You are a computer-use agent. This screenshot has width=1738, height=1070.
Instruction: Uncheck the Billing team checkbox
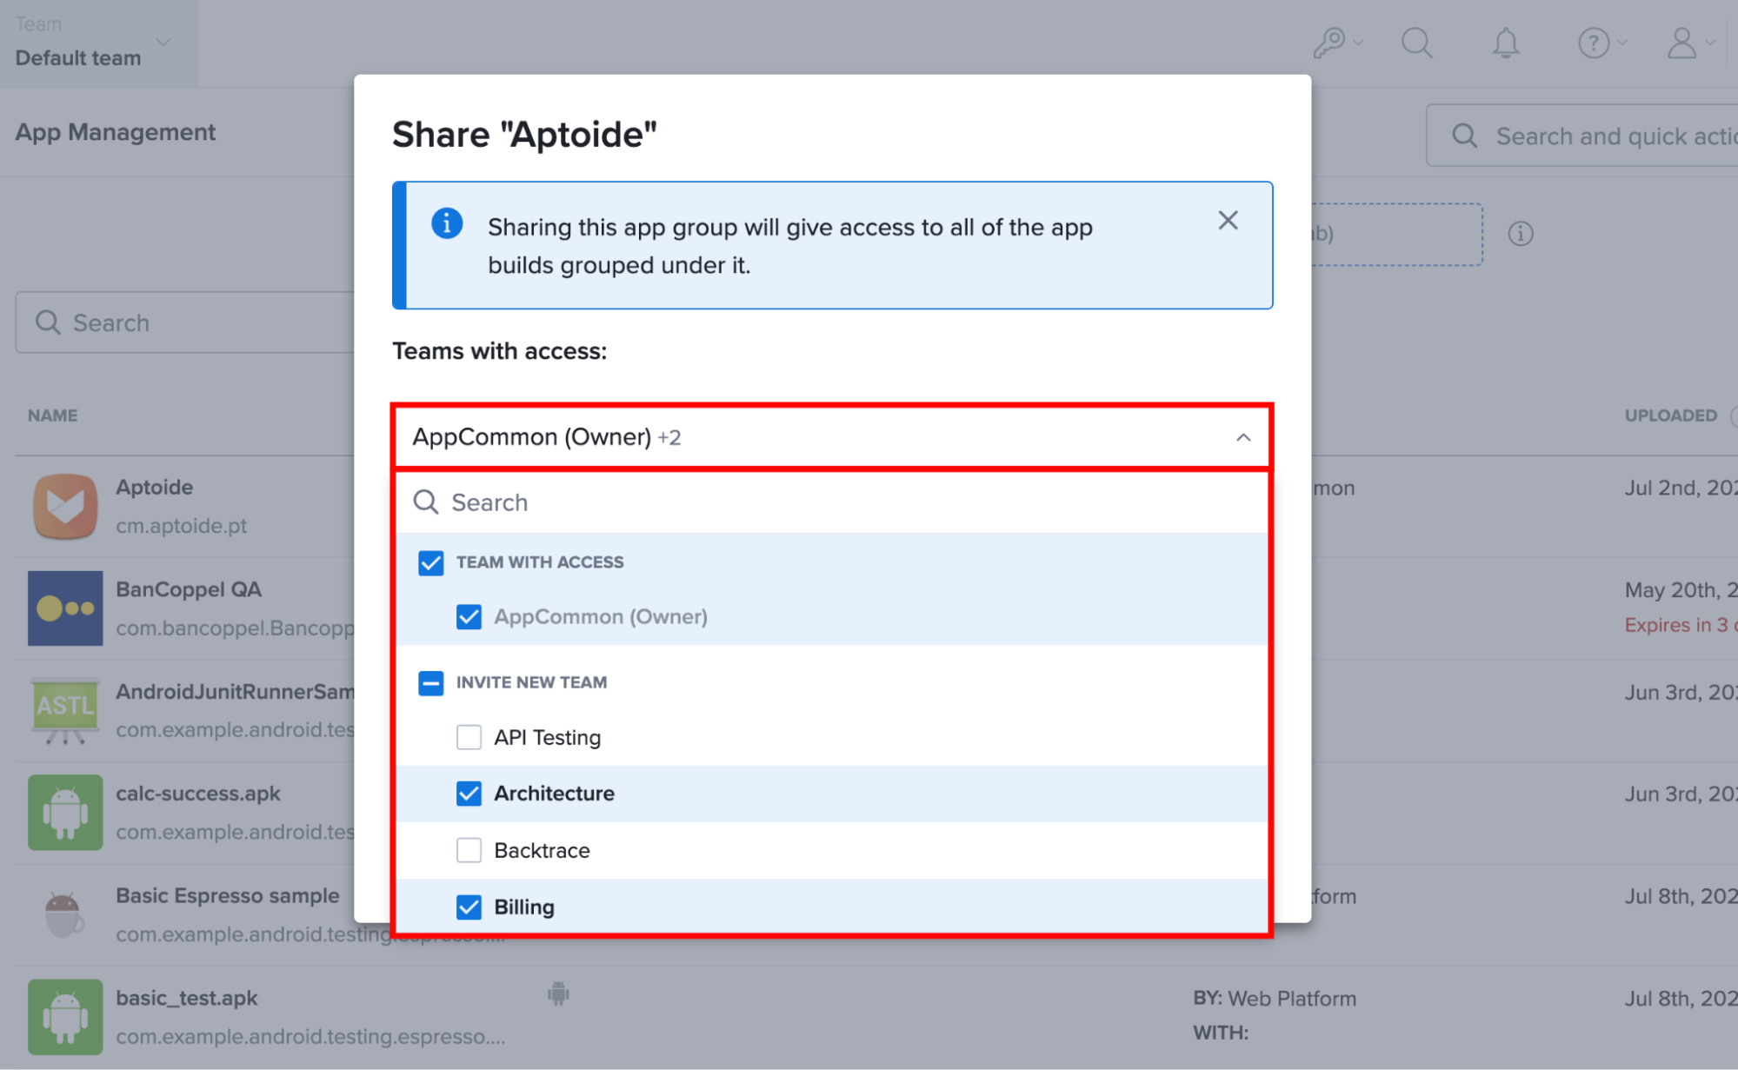pos(469,907)
